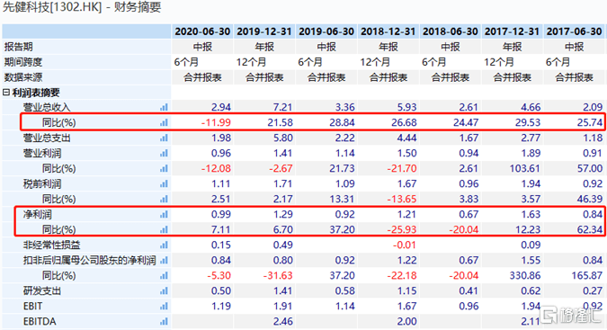Image resolution: width=607 pixels, height=330 pixels.
Task: Open chart icon for 税前利润 row
Action: 165,183
